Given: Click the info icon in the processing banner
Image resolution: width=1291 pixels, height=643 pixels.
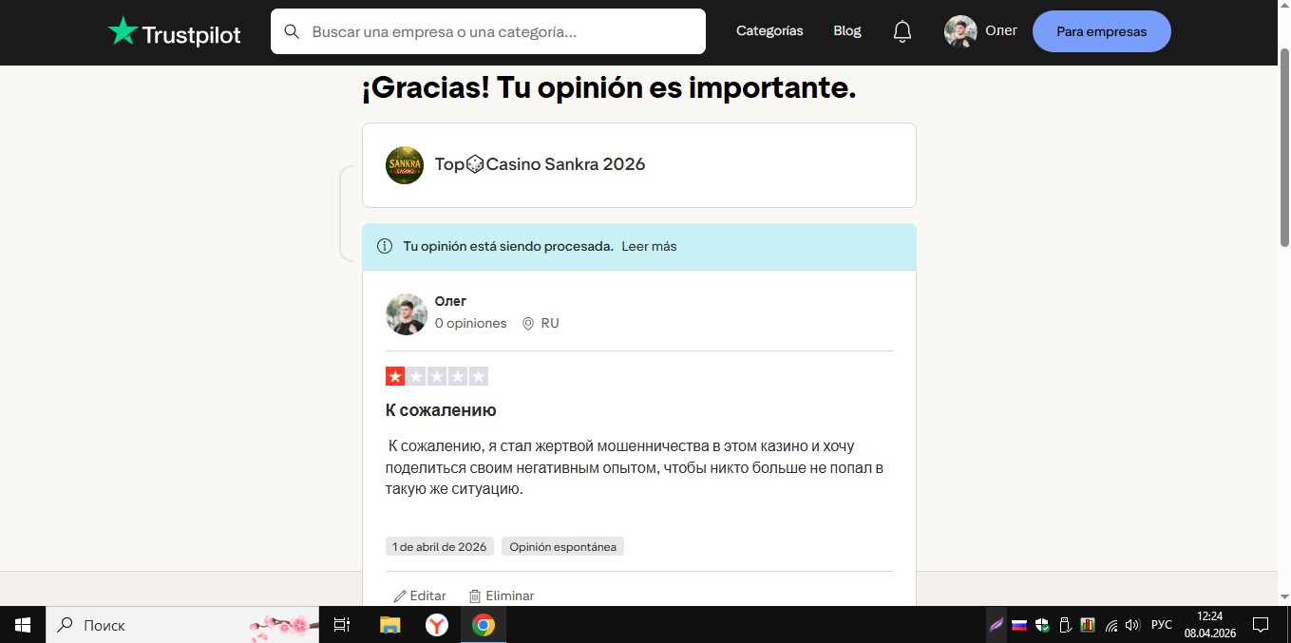Looking at the screenshot, I should (385, 247).
